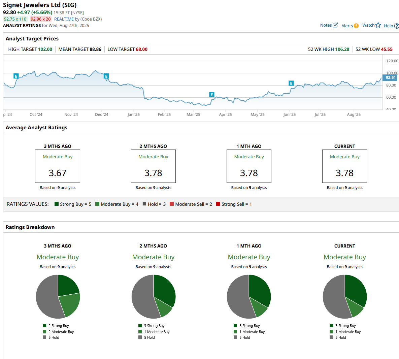Click the Alerts link text
This screenshot has width=399, height=359.
click(x=347, y=26)
